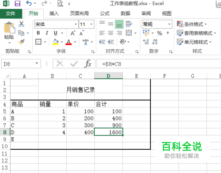Open the 文件 File tab
The height and width of the screenshot is (173, 221).
tap(11, 14)
